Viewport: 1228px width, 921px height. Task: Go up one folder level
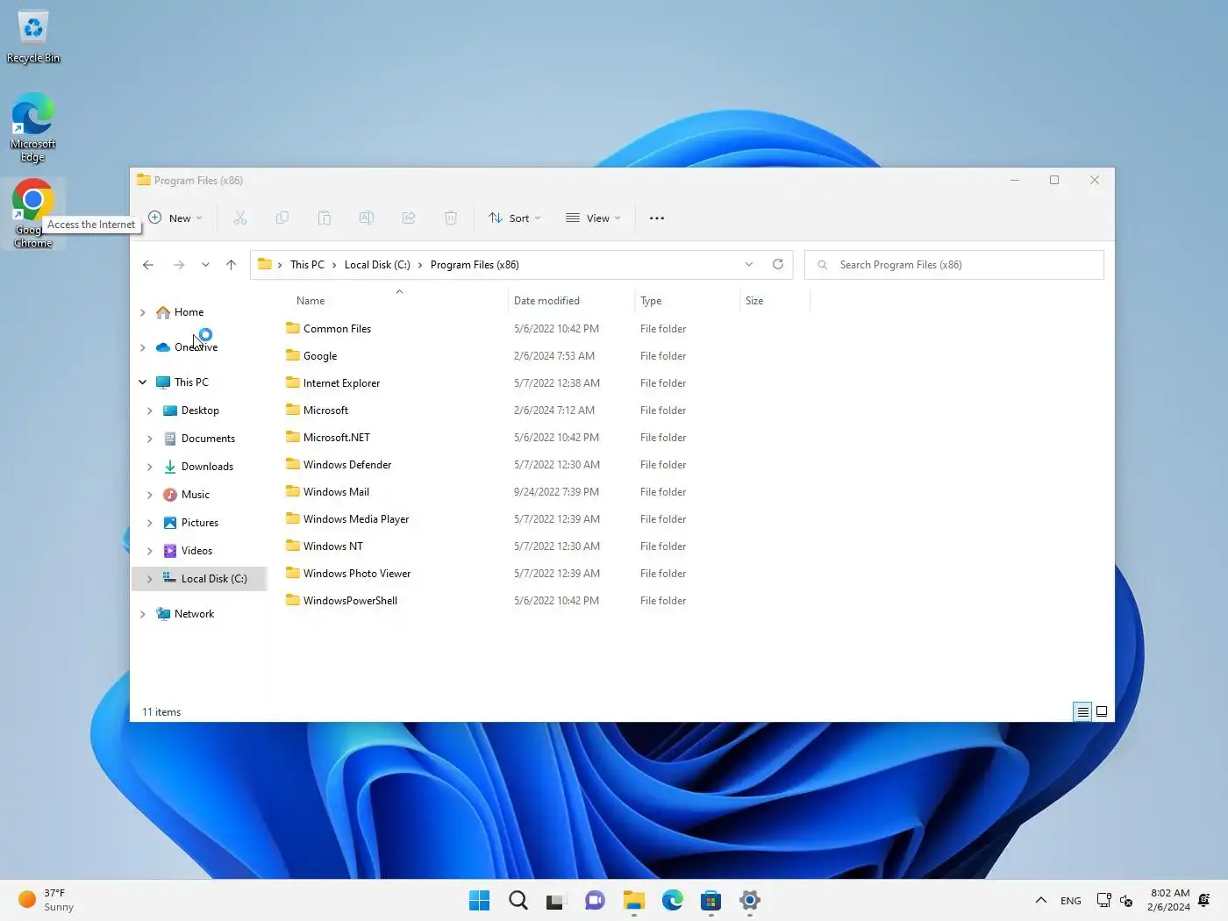coord(231,265)
